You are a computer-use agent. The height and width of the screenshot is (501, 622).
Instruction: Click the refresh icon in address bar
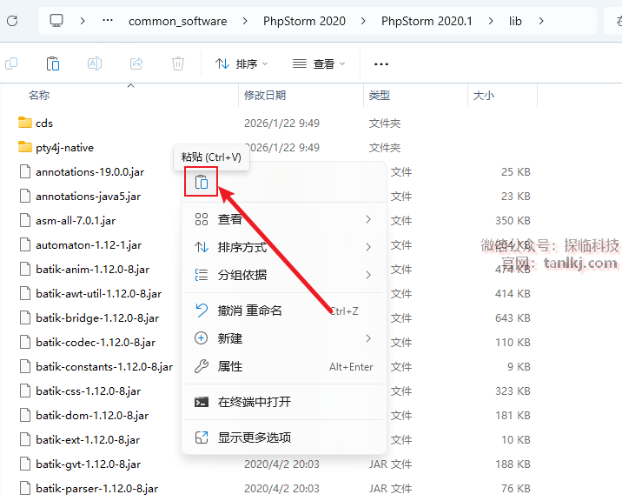point(12,21)
